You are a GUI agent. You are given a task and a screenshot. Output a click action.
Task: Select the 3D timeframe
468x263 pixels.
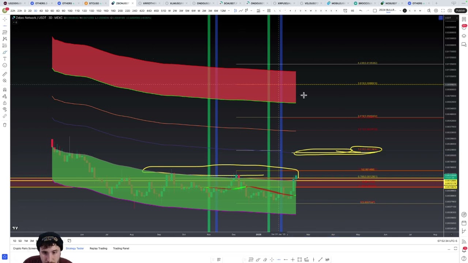click(35, 11)
